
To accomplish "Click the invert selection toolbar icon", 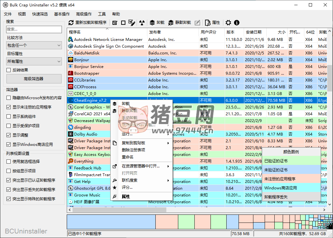I will point(132,23).
